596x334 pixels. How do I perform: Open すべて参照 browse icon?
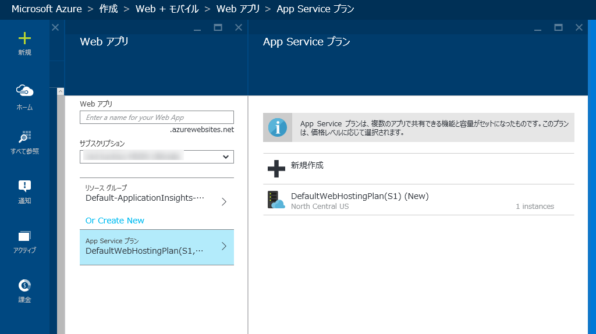coord(24,137)
